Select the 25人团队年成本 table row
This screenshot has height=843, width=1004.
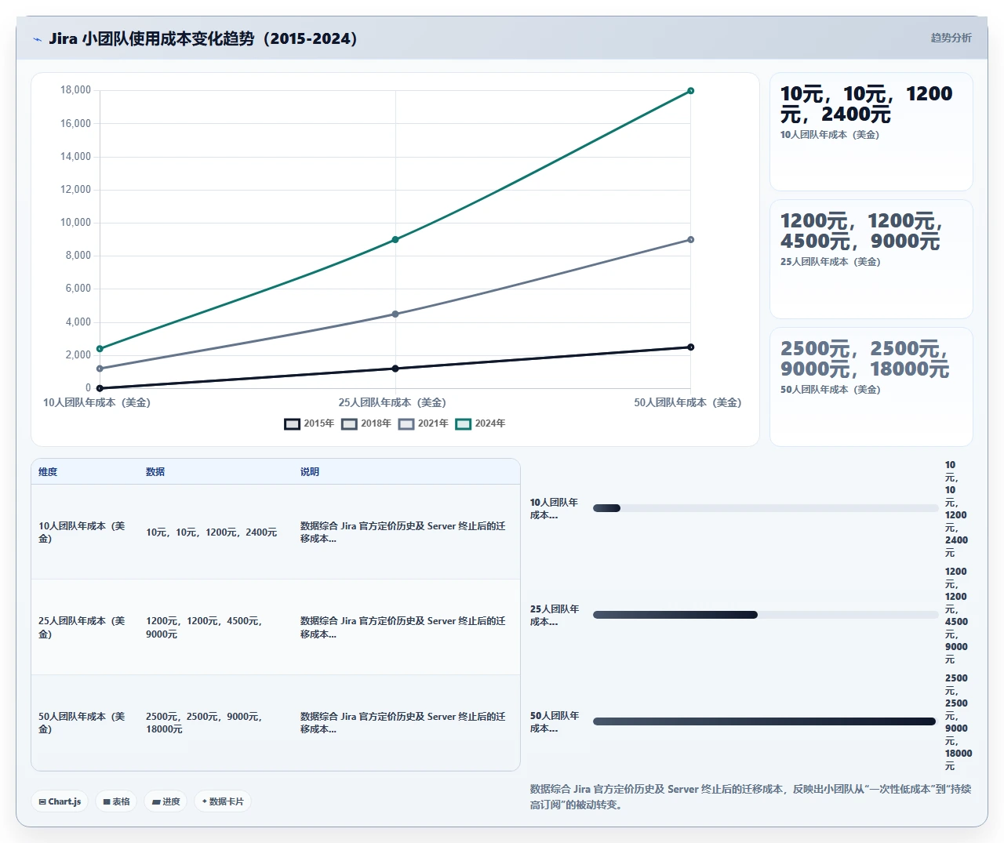275,627
